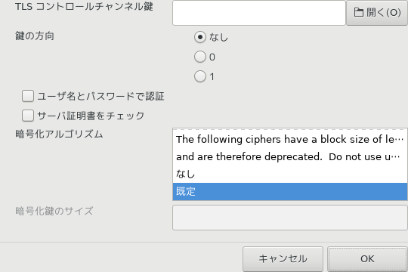Click the 暗号化アルゴリズム label
This screenshot has height=272, width=408.
pyautogui.click(x=59, y=134)
